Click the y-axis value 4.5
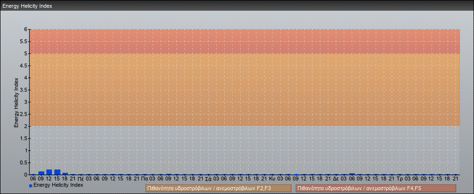 pyautogui.click(x=24, y=65)
